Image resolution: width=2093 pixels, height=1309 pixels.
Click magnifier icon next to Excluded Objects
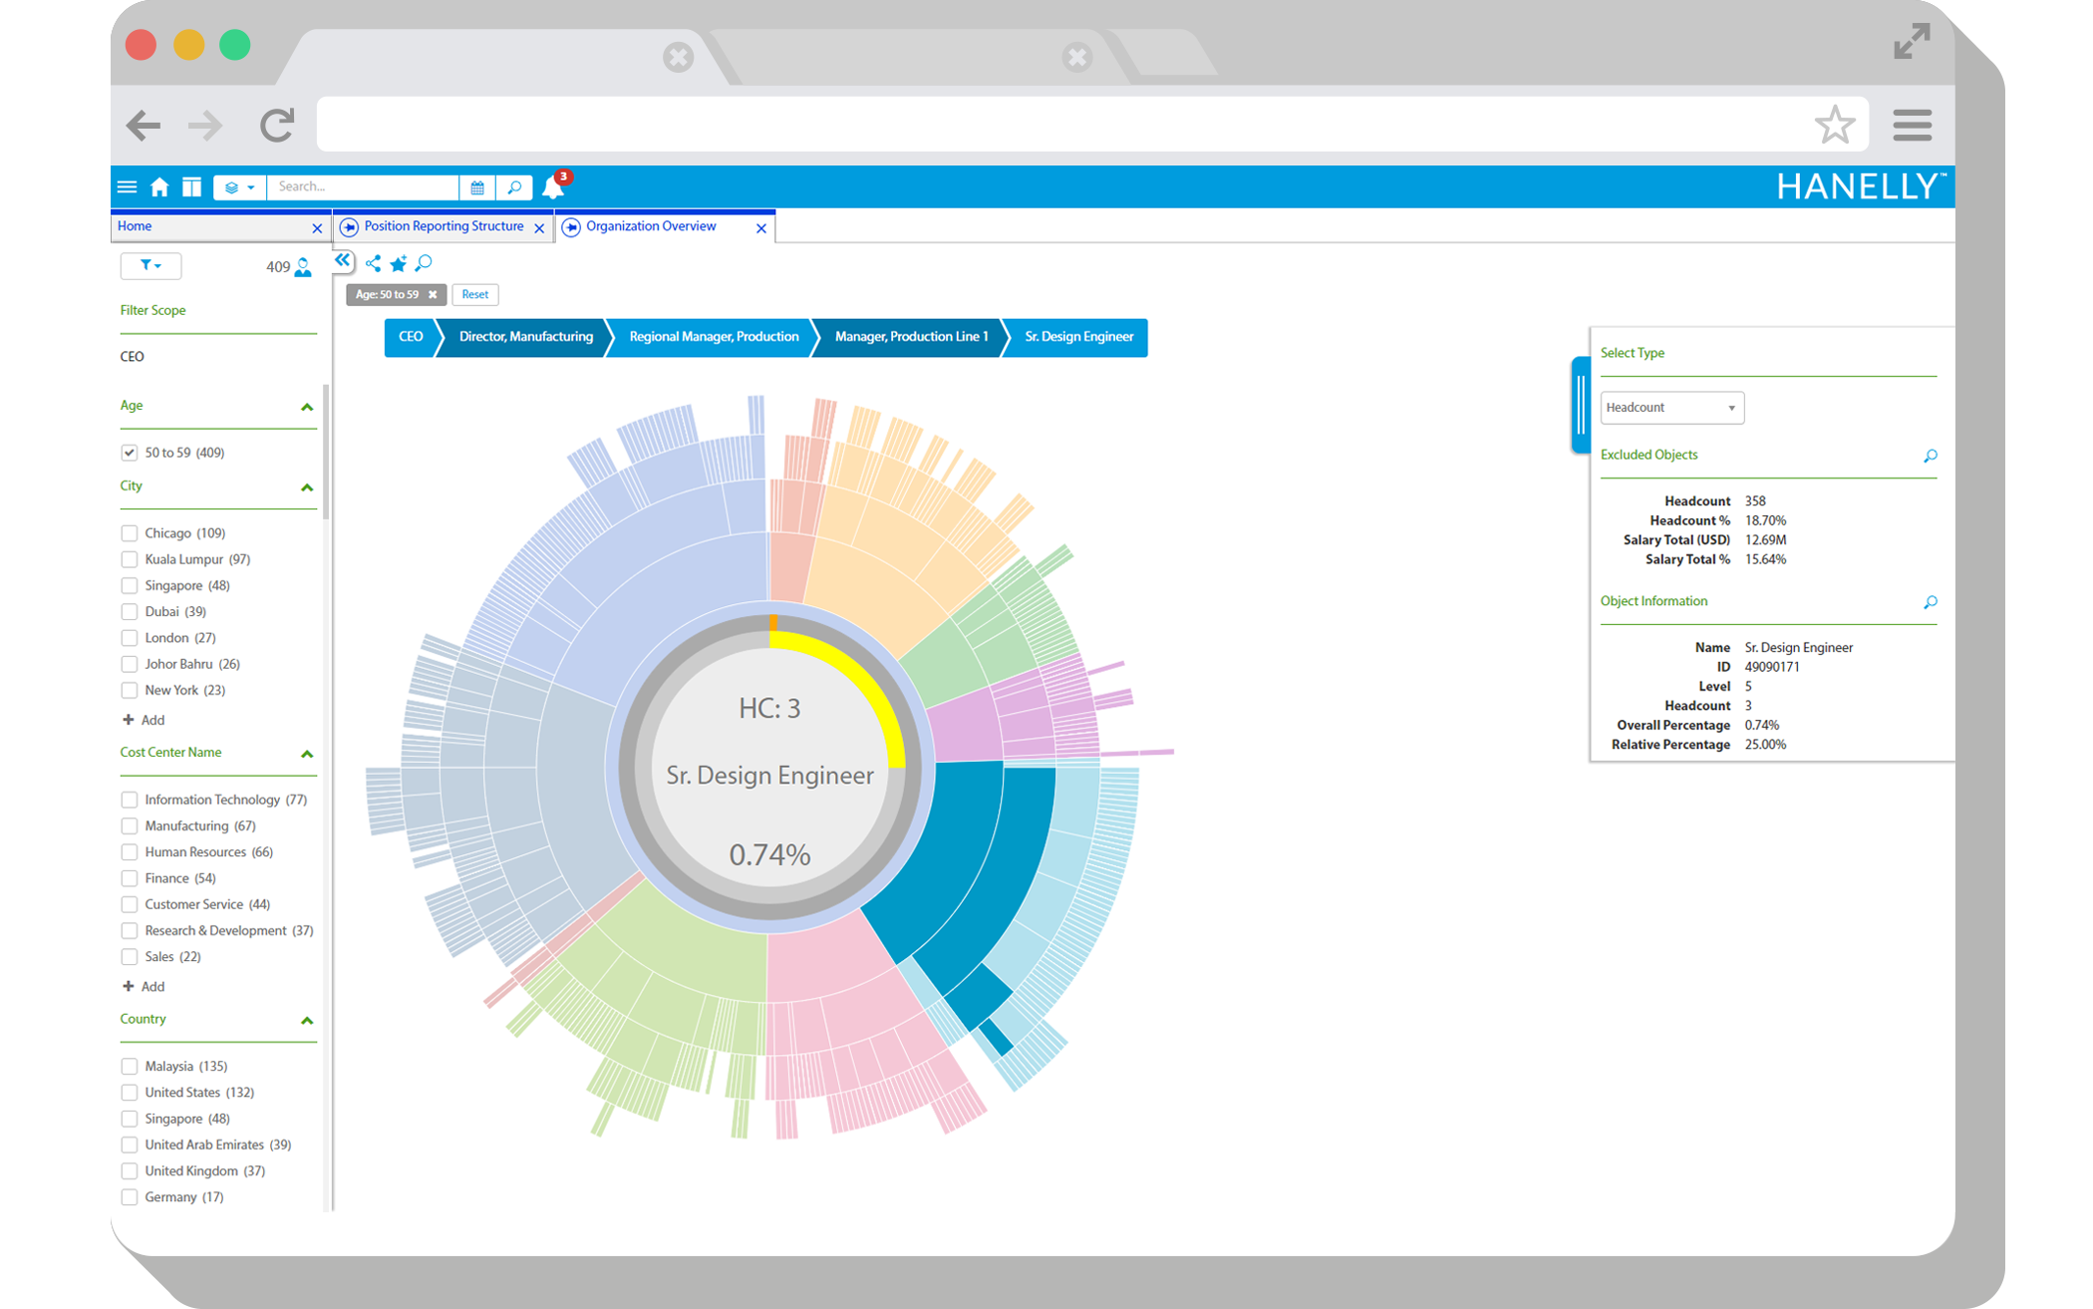pos(1930,456)
